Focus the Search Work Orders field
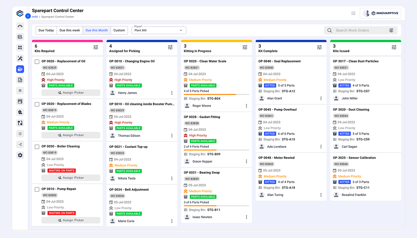 point(361,30)
